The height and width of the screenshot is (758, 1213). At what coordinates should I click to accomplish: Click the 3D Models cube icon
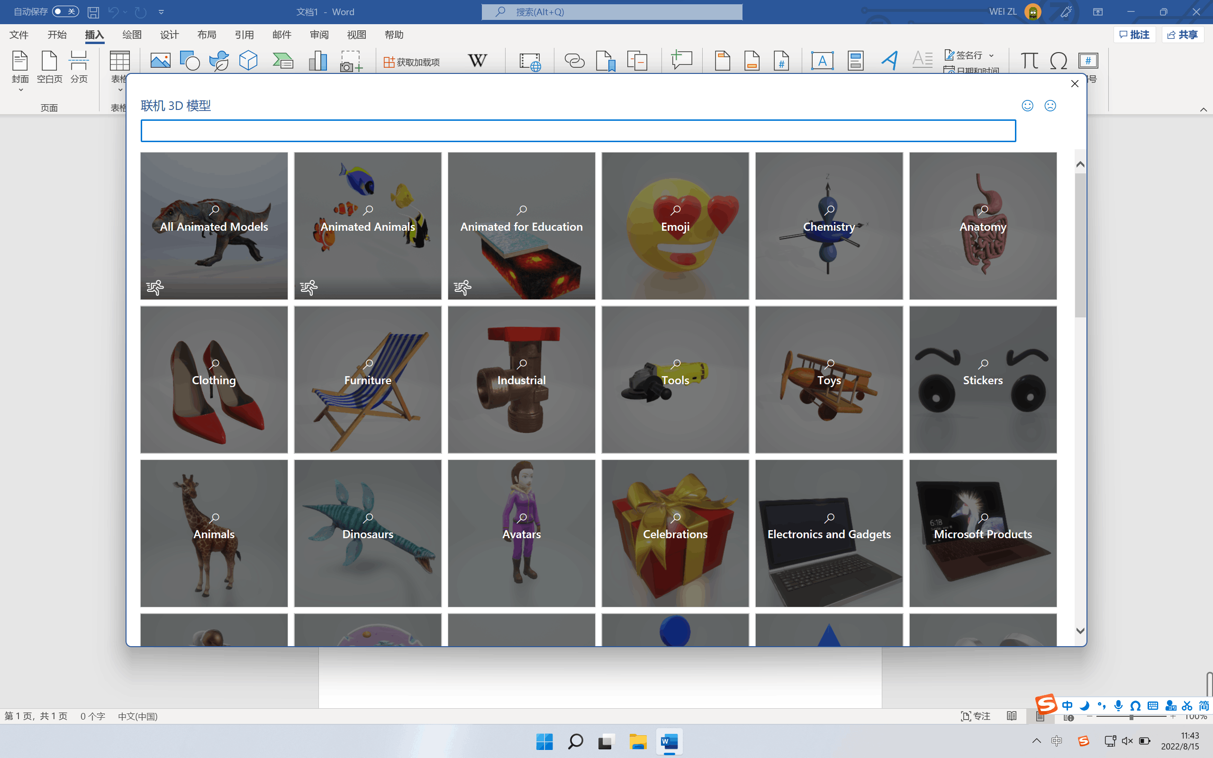point(248,61)
